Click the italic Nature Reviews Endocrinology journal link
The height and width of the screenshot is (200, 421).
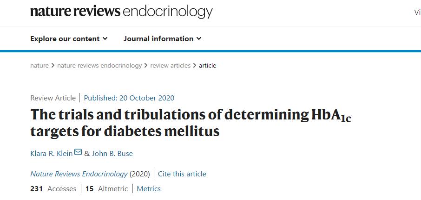coord(79,174)
